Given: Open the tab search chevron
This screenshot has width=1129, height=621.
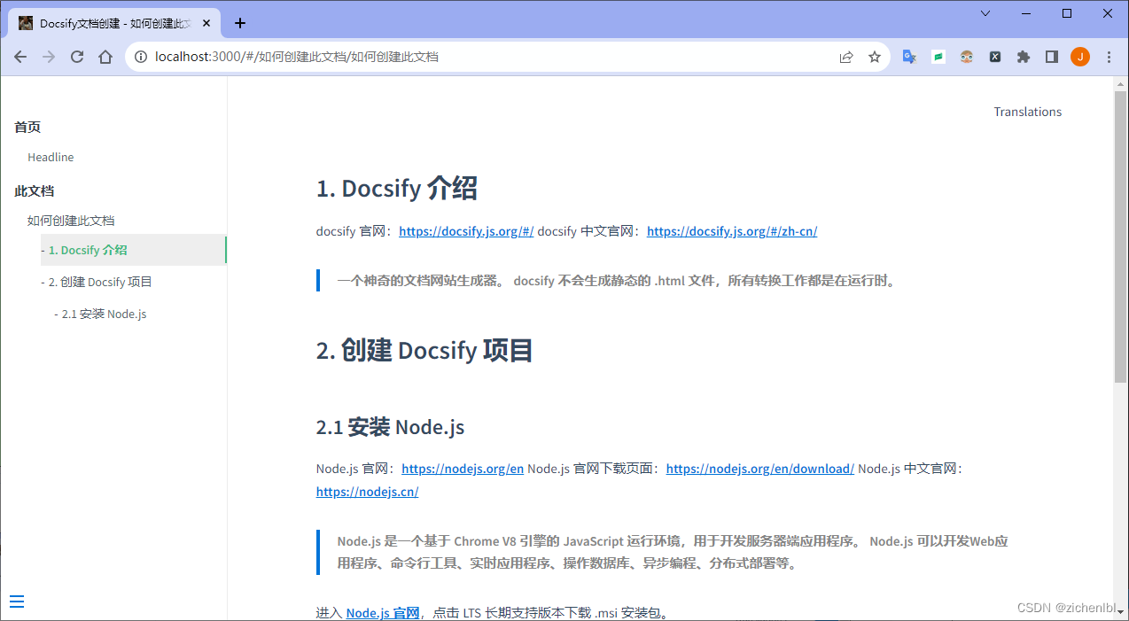Looking at the screenshot, I should click(x=986, y=13).
